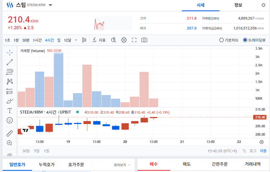Activate the zoom in tool
The image size is (270, 172).
[x=9, y=143]
